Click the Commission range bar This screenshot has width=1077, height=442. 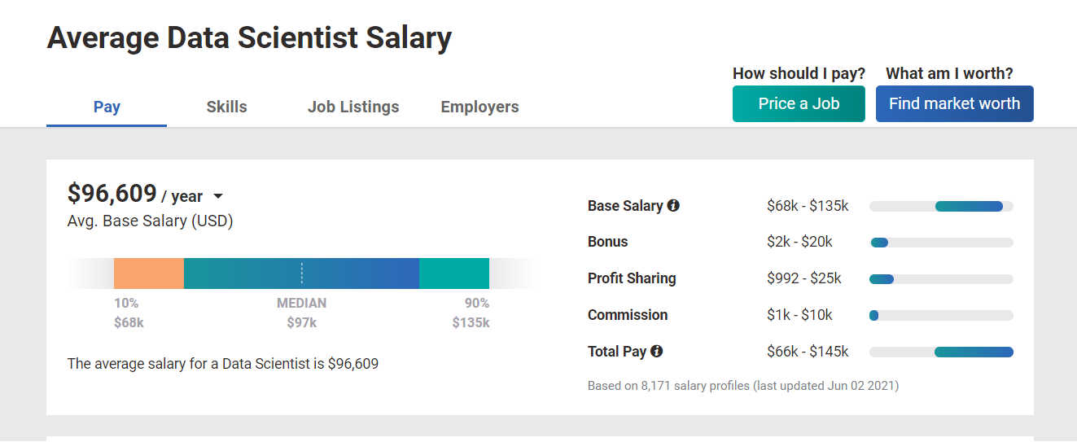tap(941, 315)
